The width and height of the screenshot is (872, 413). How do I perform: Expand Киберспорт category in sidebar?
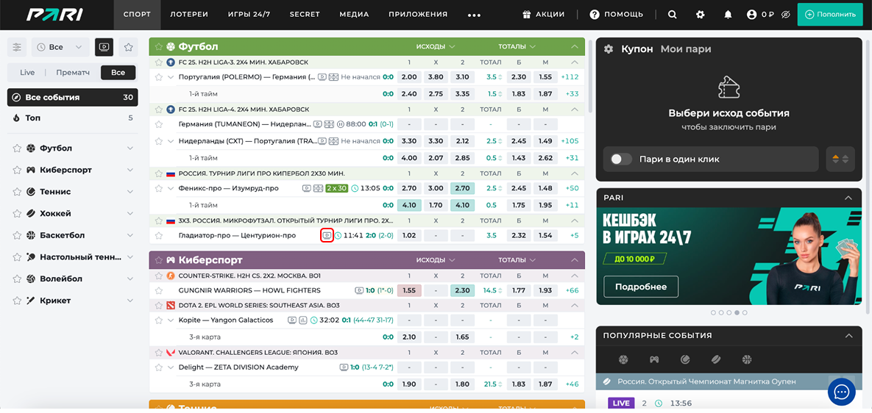coord(130,170)
